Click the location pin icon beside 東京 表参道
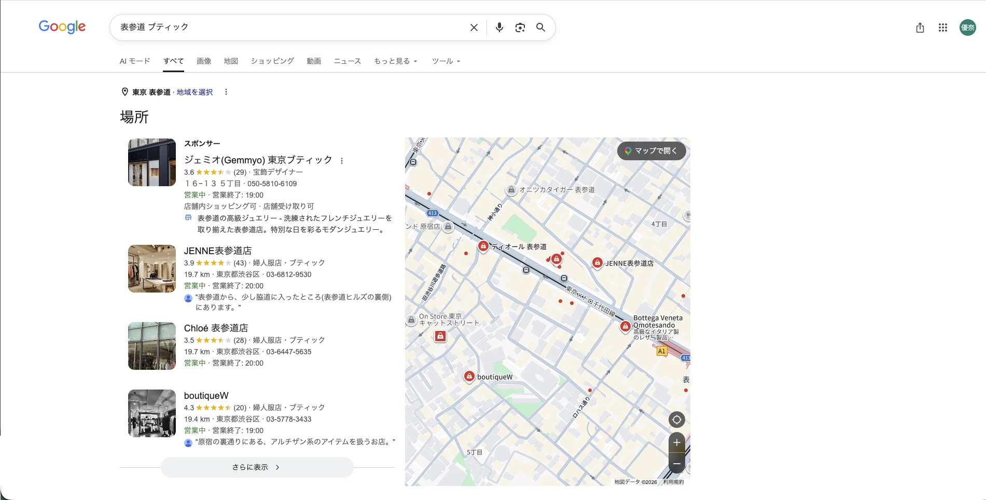The width and height of the screenshot is (986, 500). 124,92
